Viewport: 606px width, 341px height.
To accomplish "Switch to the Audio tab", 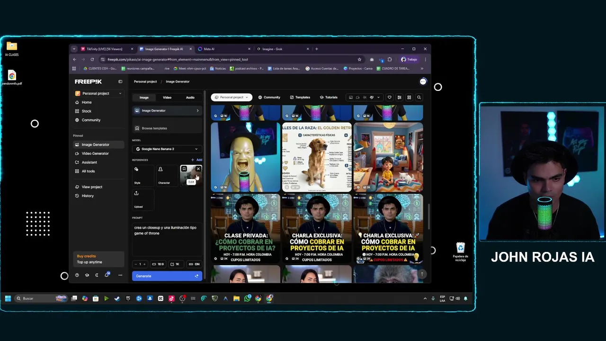I will [x=190, y=98].
